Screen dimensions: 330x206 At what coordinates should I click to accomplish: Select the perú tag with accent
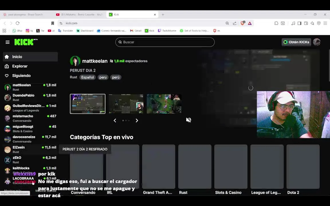click(116, 77)
